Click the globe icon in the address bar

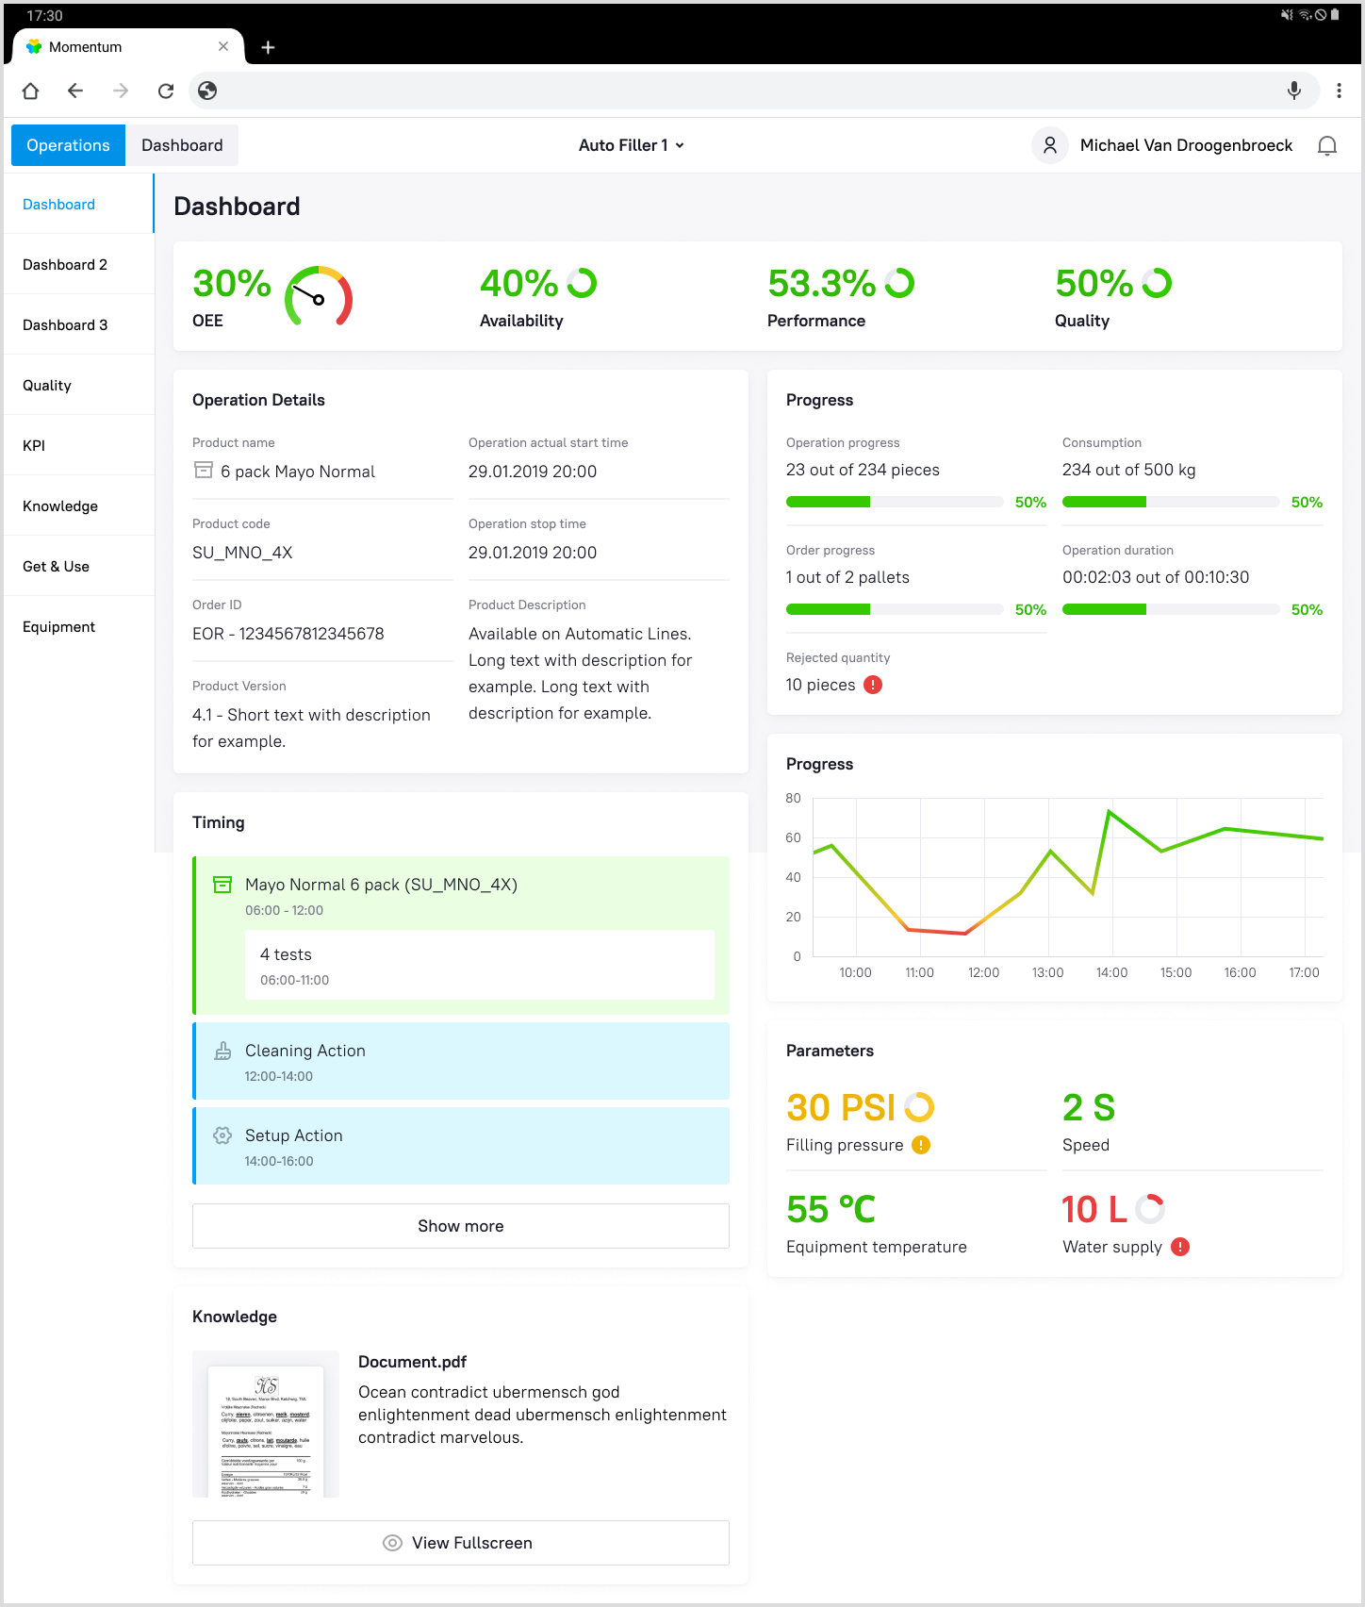coord(207,91)
